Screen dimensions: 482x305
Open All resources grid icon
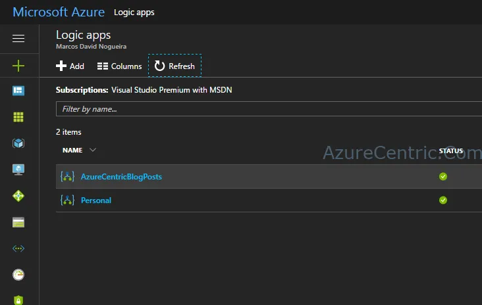[x=18, y=117]
